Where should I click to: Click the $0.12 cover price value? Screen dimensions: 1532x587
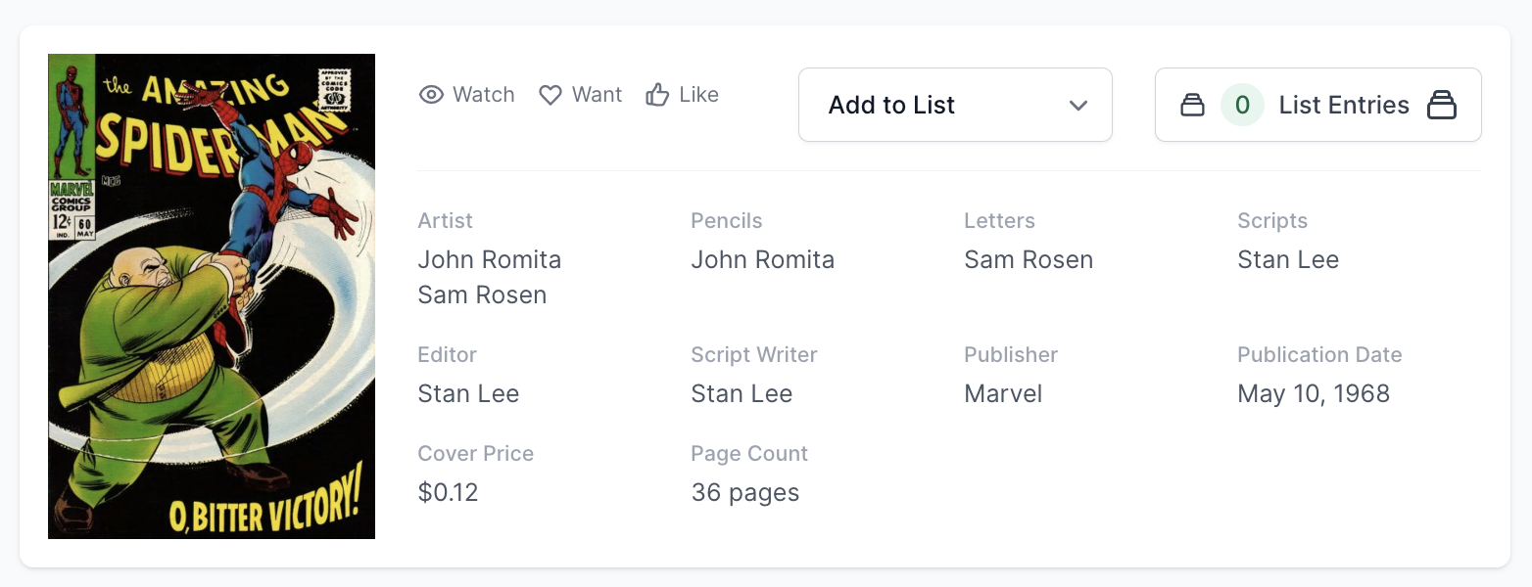coord(448,493)
